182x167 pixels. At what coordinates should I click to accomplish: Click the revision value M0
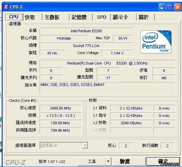[164, 78]
